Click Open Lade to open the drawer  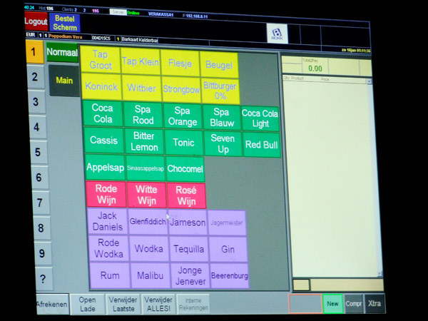(87, 305)
